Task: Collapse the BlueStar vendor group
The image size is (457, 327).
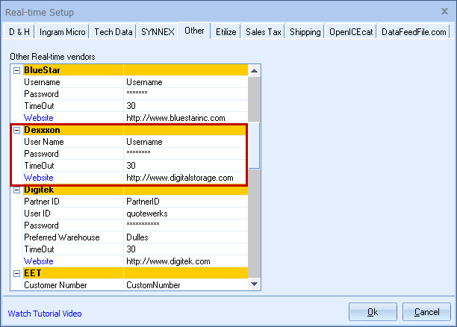Action: point(17,70)
